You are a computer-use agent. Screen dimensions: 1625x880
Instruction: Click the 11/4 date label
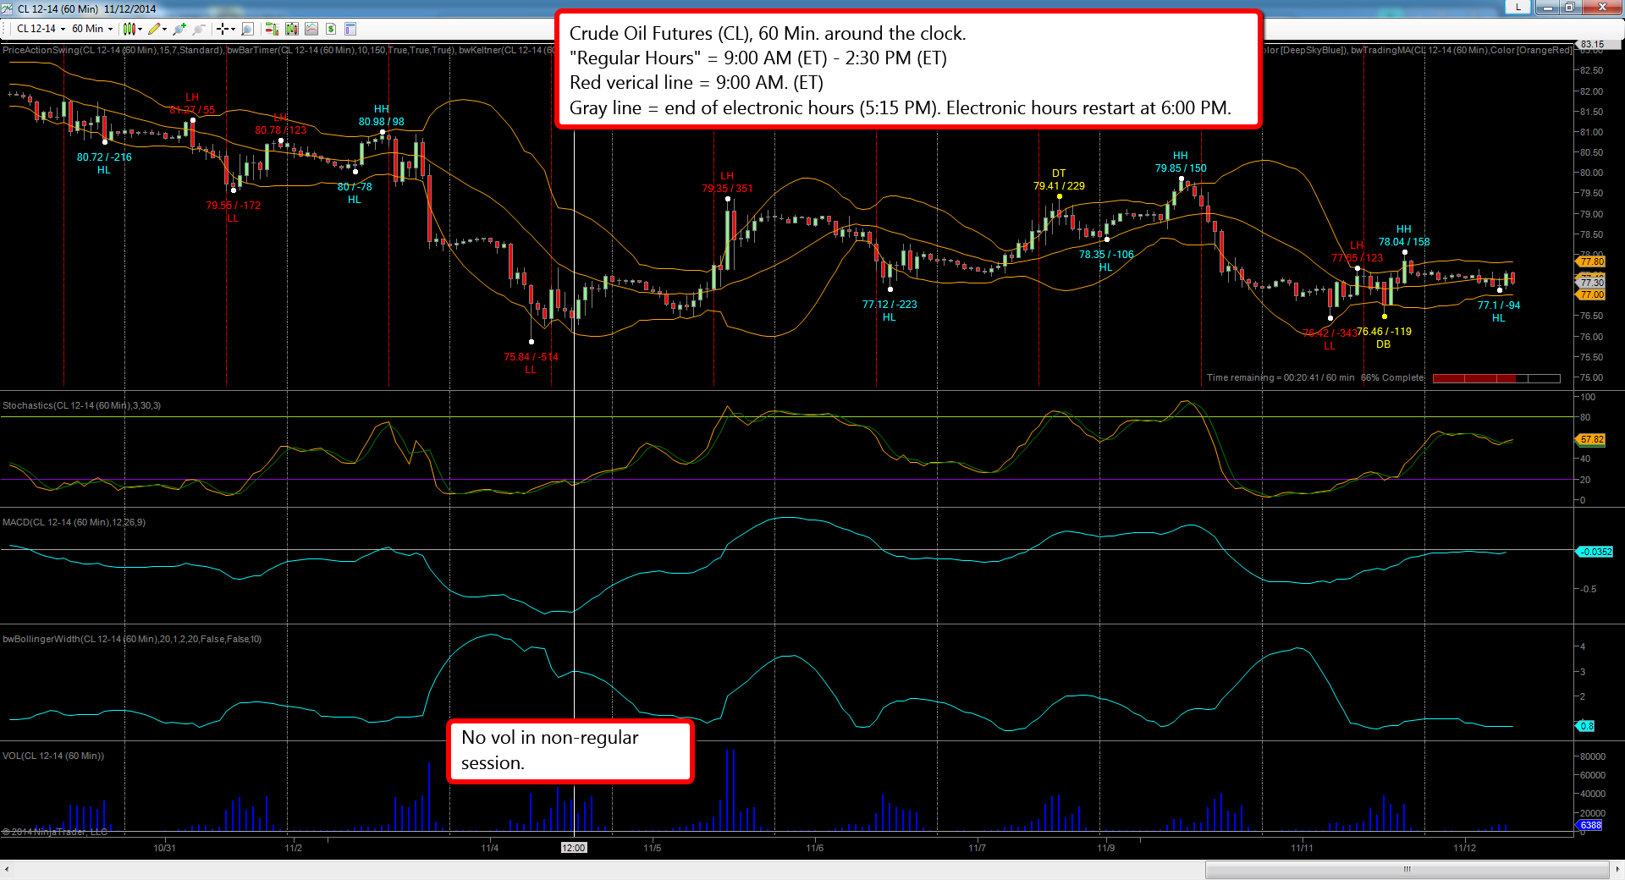point(489,848)
